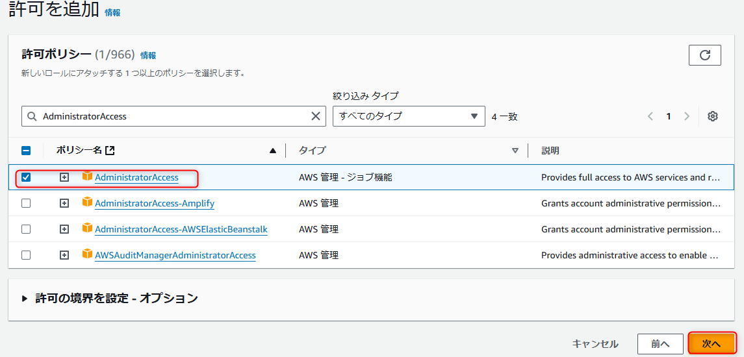The width and height of the screenshot is (744, 357).
Task: Sort by policy name ascending arrow
Action: point(273,151)
